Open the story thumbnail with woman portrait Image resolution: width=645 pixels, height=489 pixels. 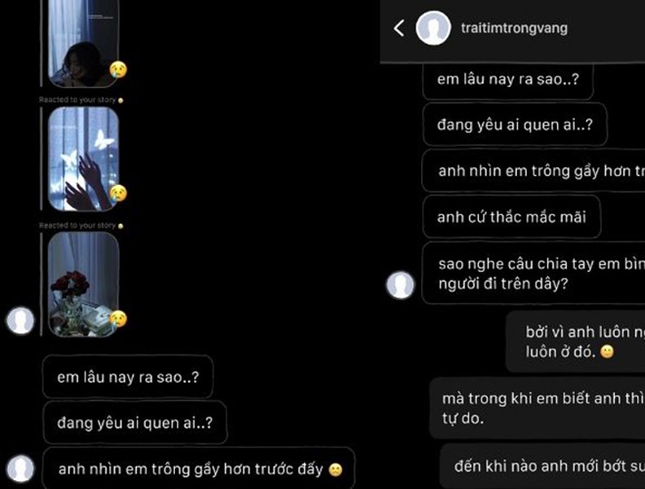click(84, 43)
